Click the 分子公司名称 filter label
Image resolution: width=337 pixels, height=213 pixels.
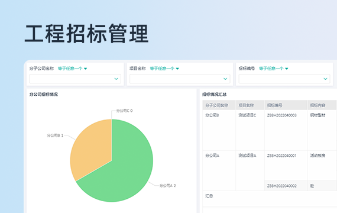tap(41, 69)
